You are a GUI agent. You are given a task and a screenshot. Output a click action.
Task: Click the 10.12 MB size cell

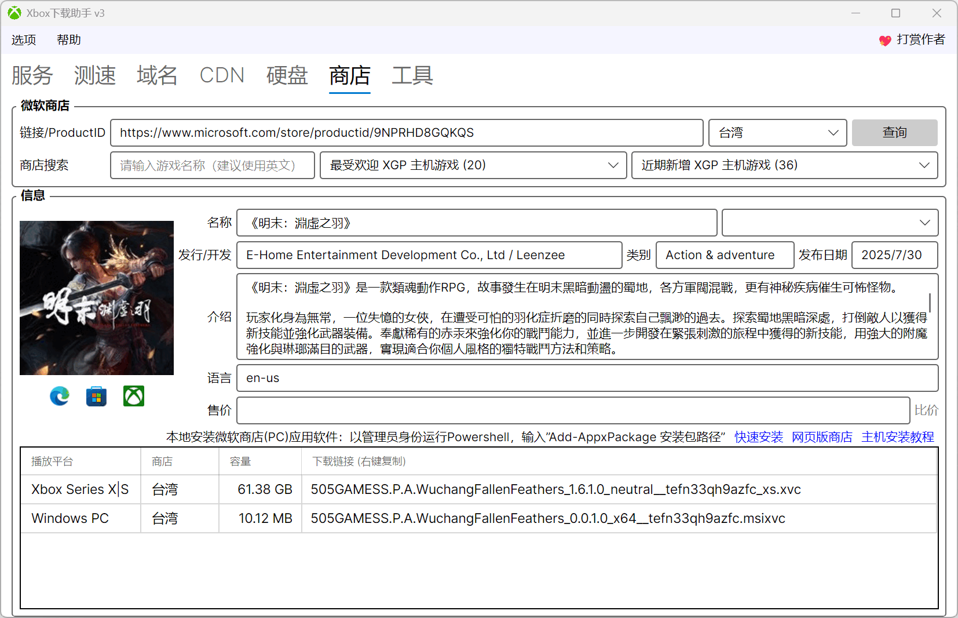tap(260, 518)
